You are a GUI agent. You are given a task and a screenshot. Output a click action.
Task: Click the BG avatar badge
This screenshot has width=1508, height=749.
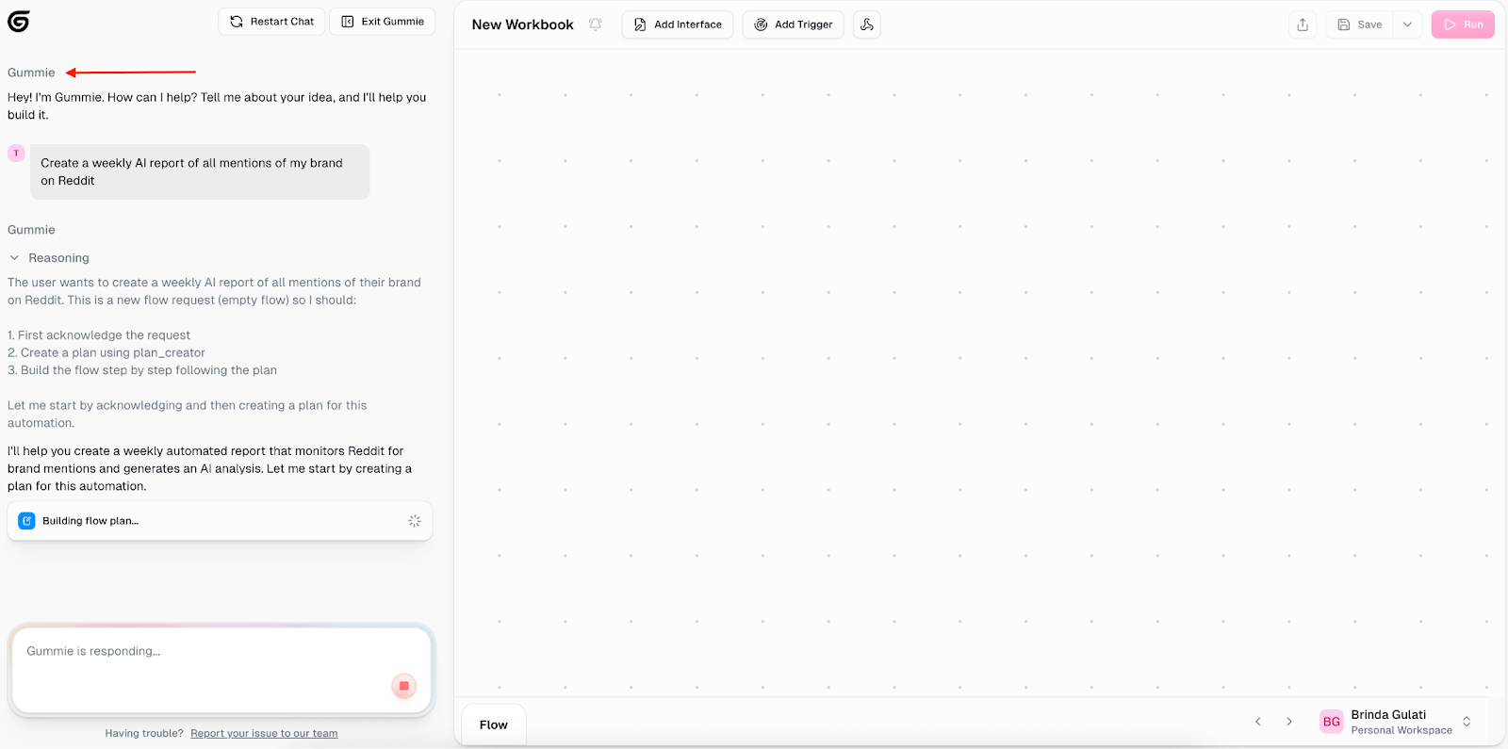point(1332,722)
